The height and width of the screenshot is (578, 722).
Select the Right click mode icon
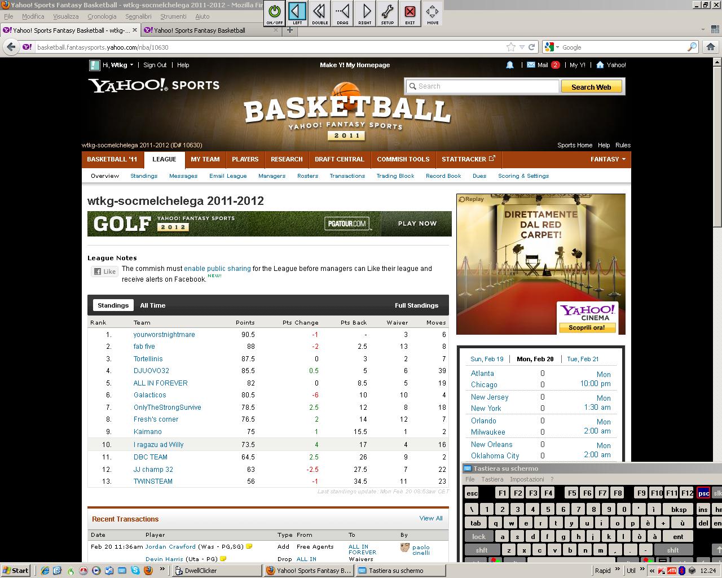(365, 12)
